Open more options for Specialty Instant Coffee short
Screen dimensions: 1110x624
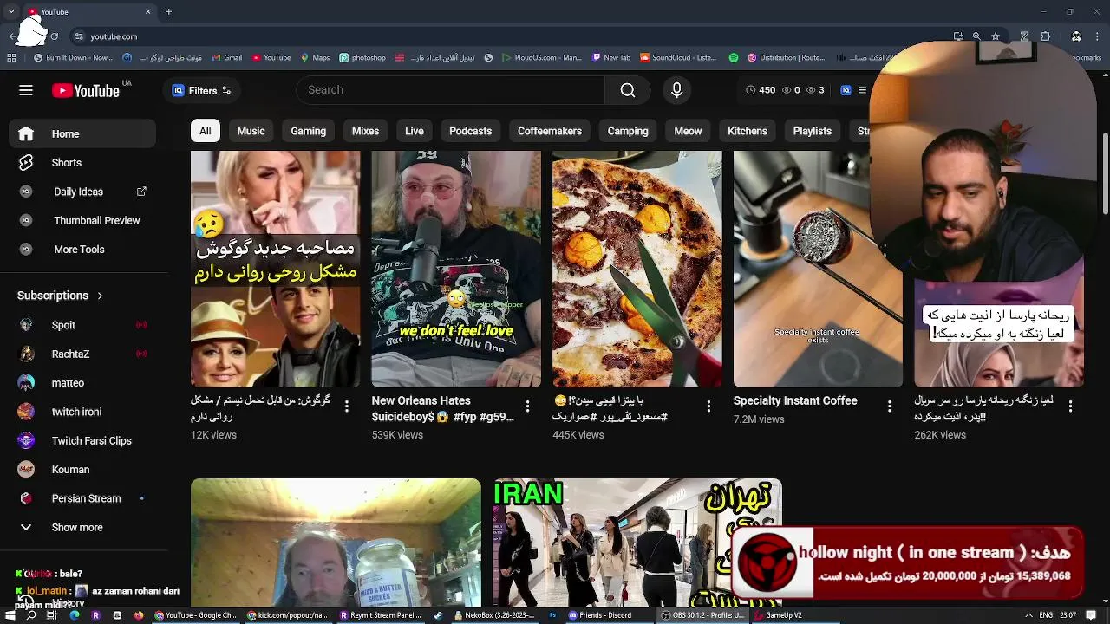(889, 406)
